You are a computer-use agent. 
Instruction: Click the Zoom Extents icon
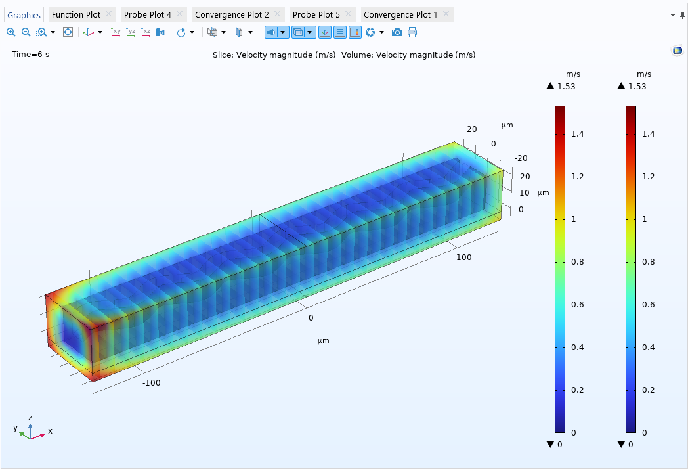click(x=68, y=32)
